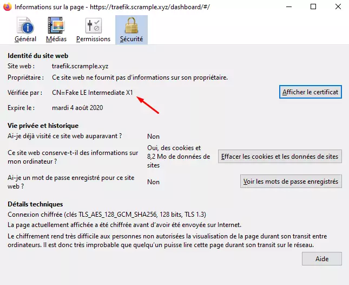Close the page info window
Viewport: 349px width, 285px height.
pos(338,7)
